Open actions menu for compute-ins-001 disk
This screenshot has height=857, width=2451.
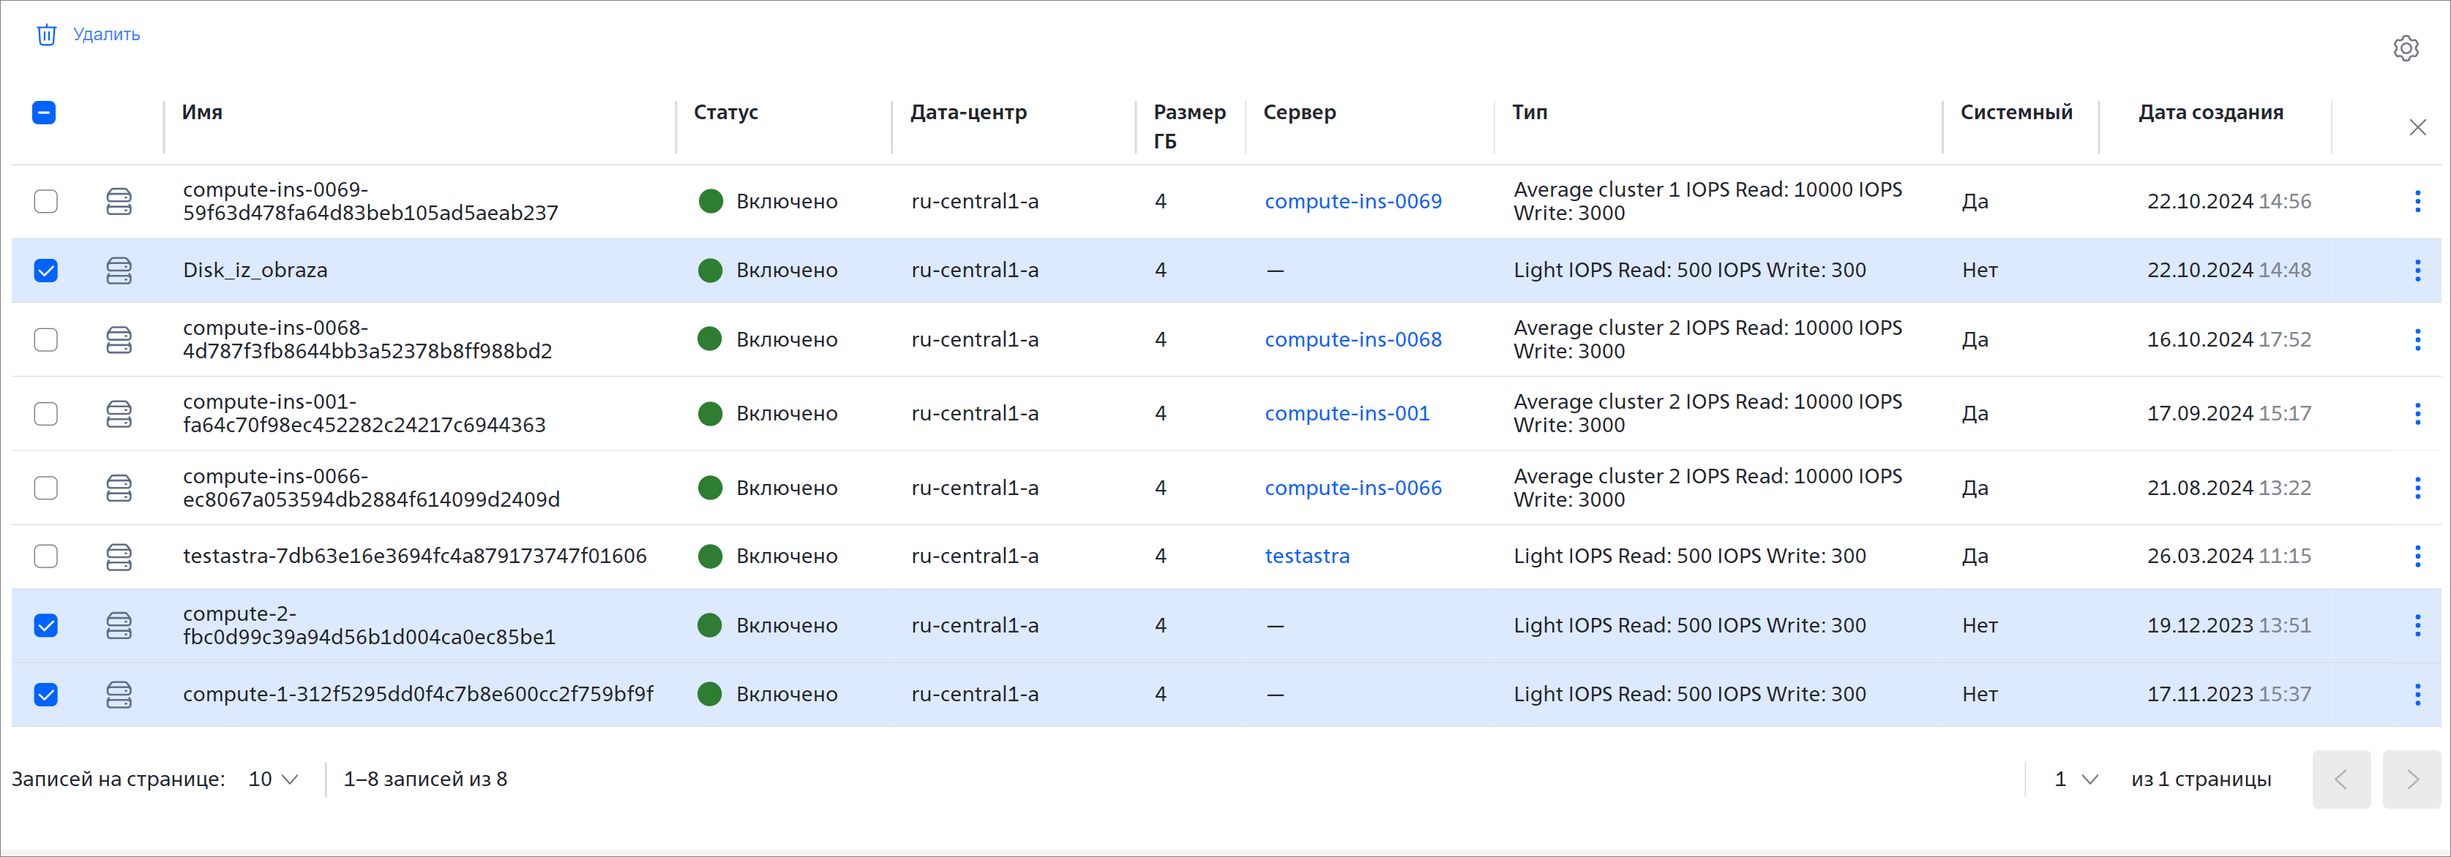2417,414
